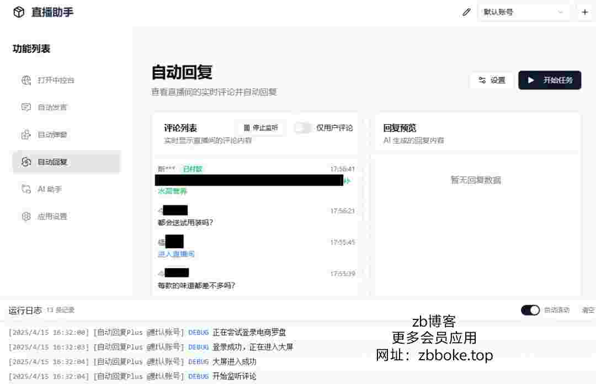Click 停止监听 to stop listening
596x384 pixels.
[260, 128]
